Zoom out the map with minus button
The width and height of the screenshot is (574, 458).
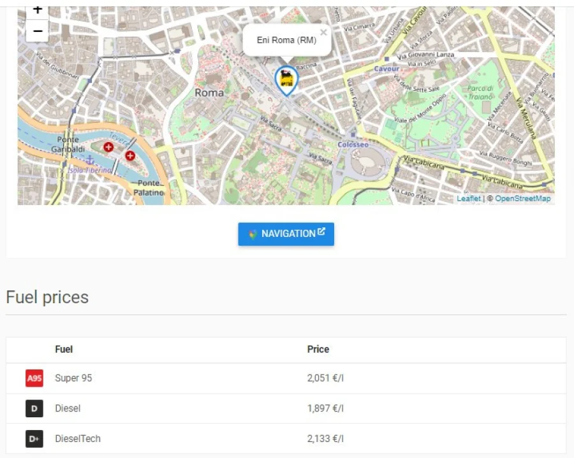[38, 31]
